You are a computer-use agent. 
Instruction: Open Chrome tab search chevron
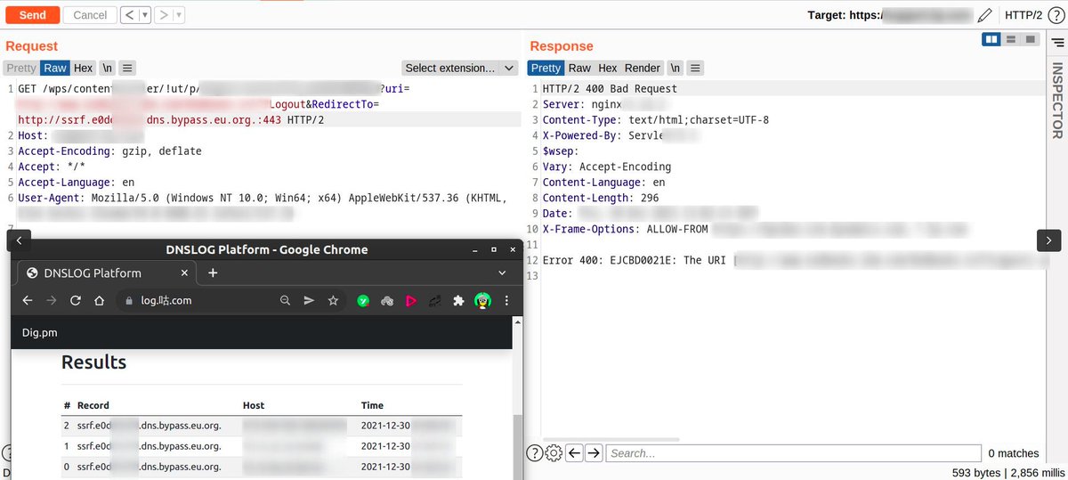(502, 273)
